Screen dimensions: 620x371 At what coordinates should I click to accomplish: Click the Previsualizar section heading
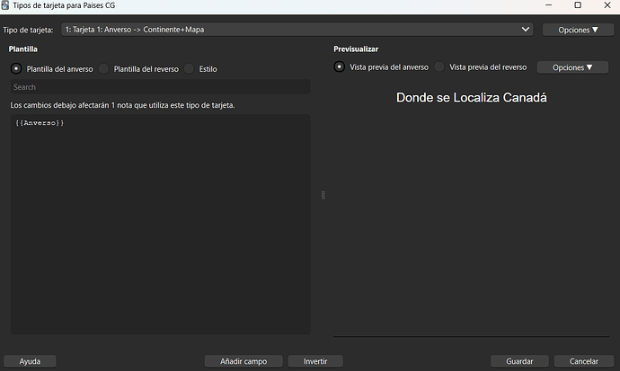(x=356, y=49)
